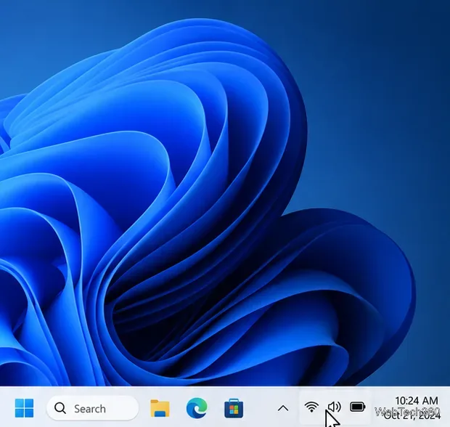Open the Wi-Fi network icon
Viewport: 450px width, 427px height.
pyautogui.click(x=311, y=407)
